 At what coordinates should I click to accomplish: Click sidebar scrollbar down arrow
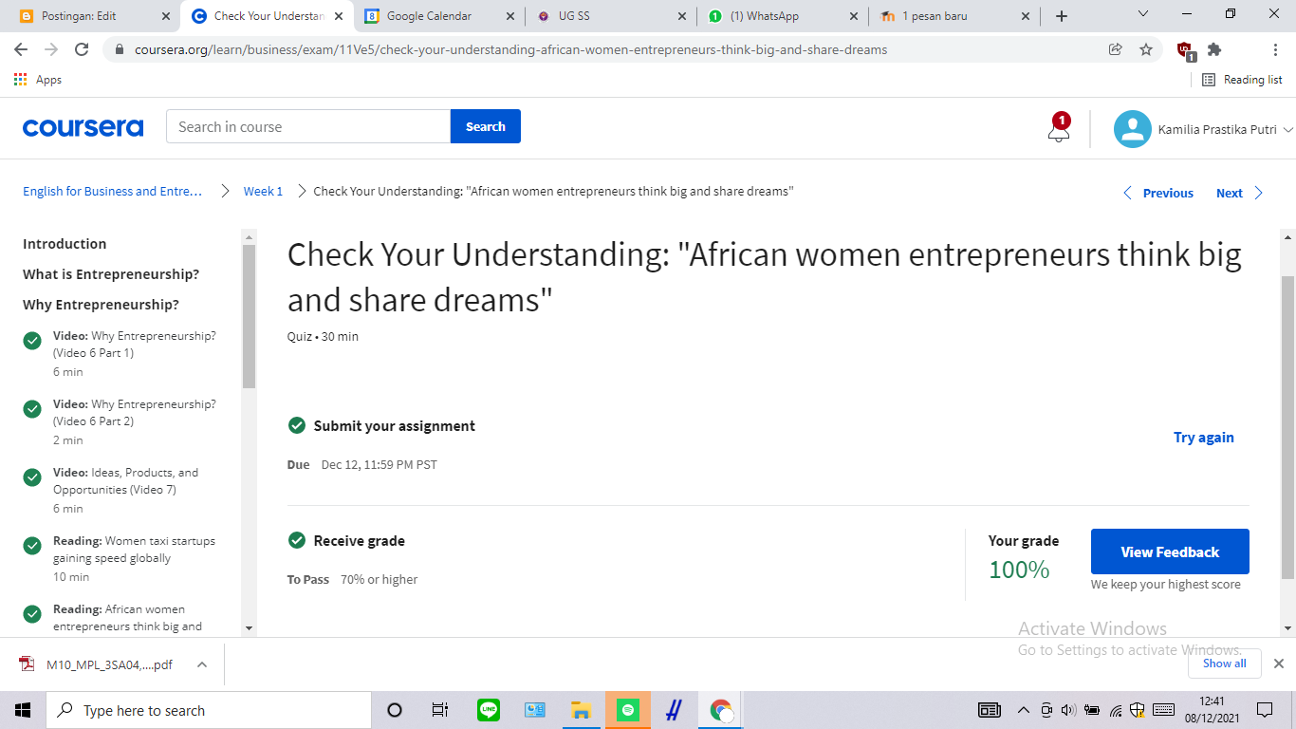coord(250,627)
